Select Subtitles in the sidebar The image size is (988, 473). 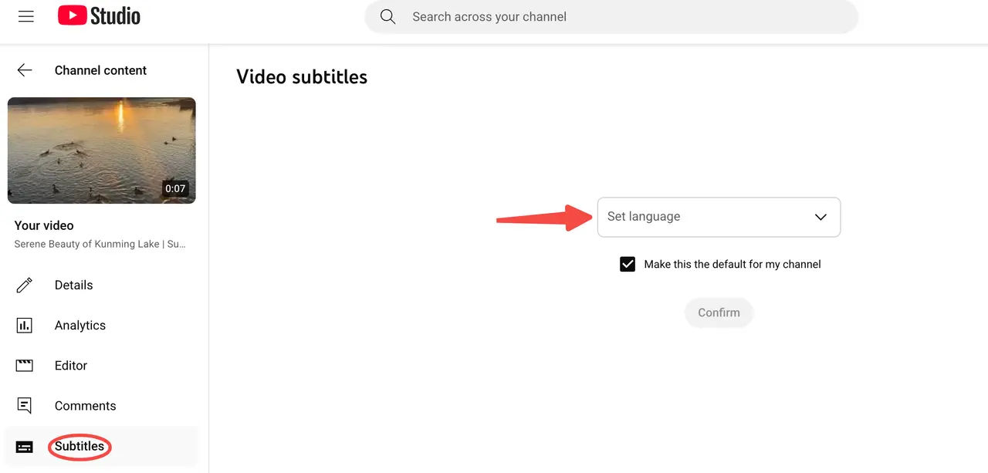pos(80,446)
